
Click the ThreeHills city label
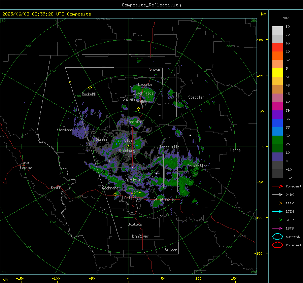click(169, 147)
